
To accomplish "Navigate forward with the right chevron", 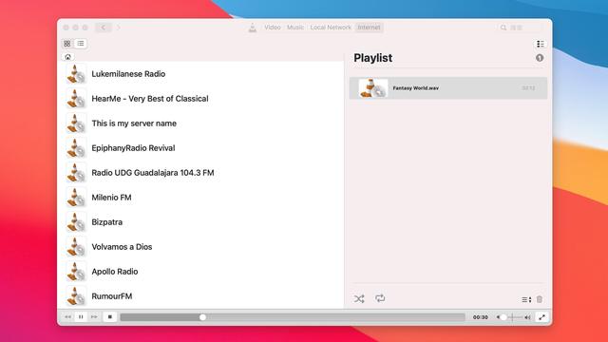I will coord(119,28).
